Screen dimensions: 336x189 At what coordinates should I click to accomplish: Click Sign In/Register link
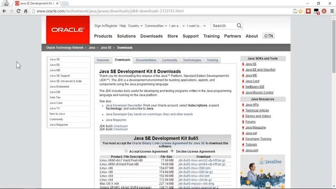point(106,26)
